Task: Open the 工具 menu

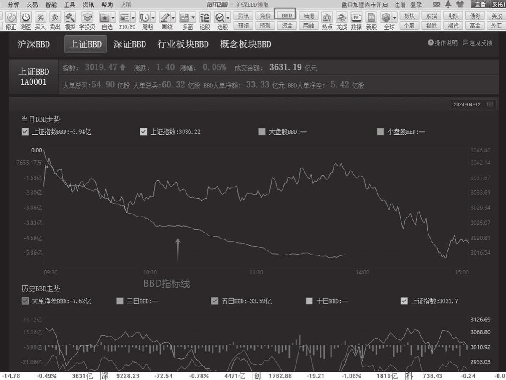Action: (x=70, y=5)
